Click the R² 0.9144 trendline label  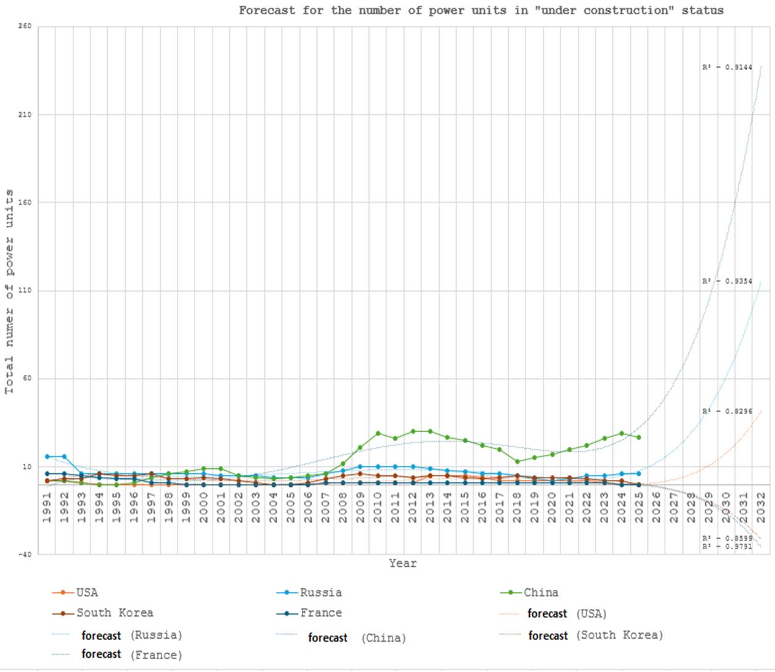(727, 67)
